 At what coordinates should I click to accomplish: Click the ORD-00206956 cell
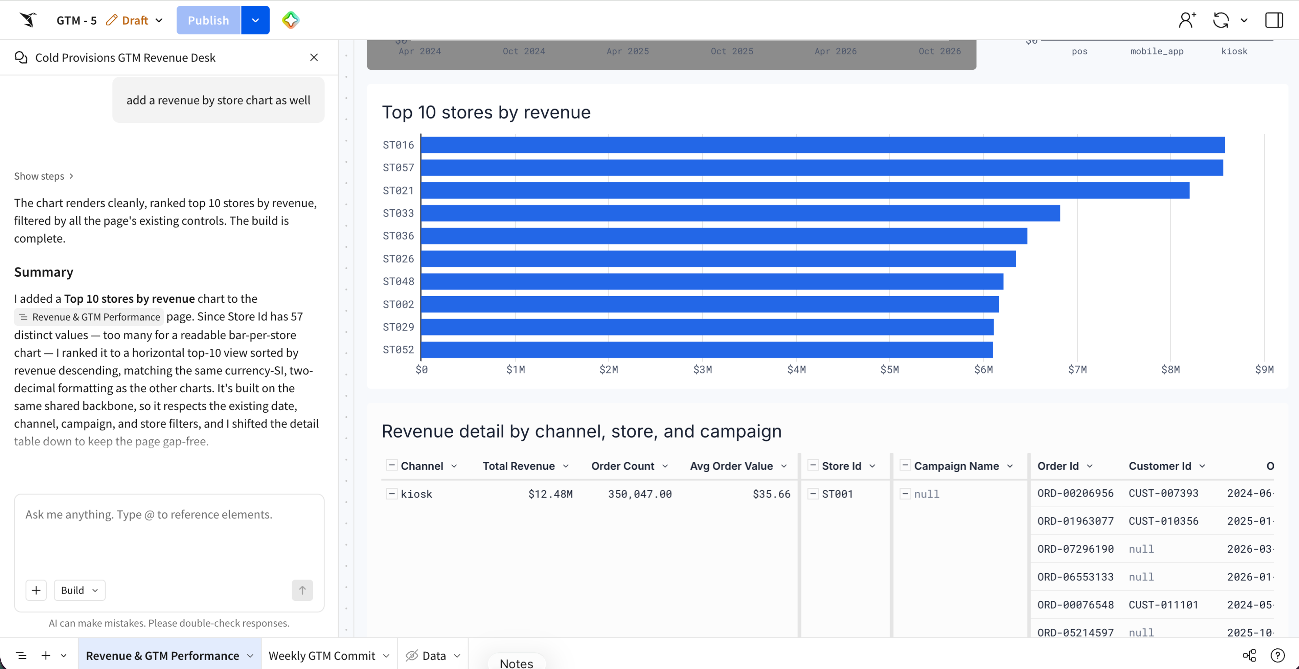tap(1075, 493)
